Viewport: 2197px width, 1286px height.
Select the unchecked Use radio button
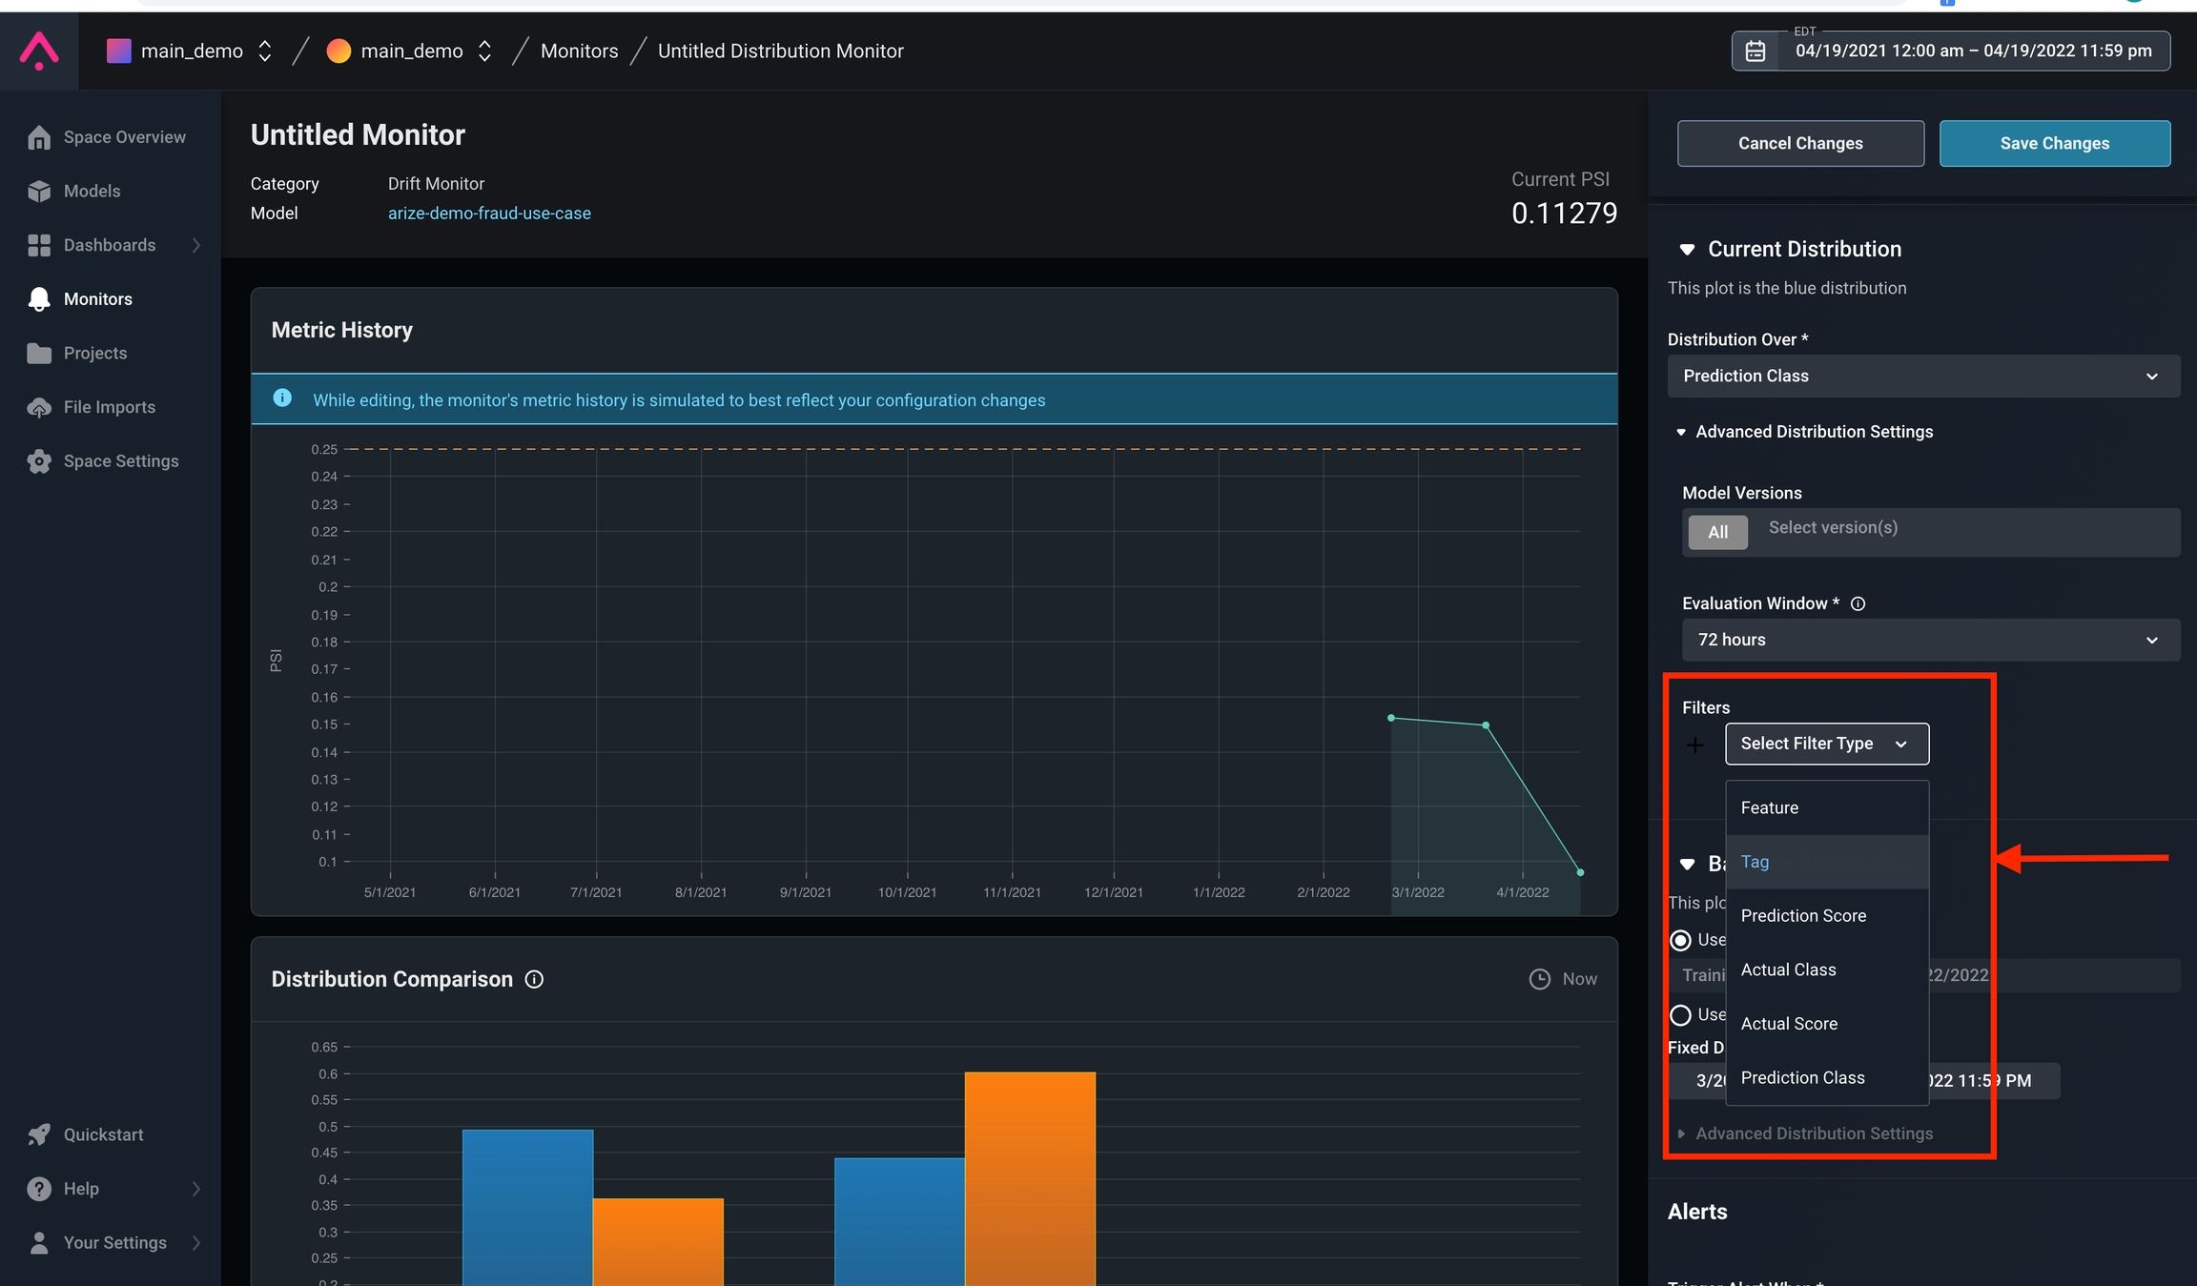1681,1015
